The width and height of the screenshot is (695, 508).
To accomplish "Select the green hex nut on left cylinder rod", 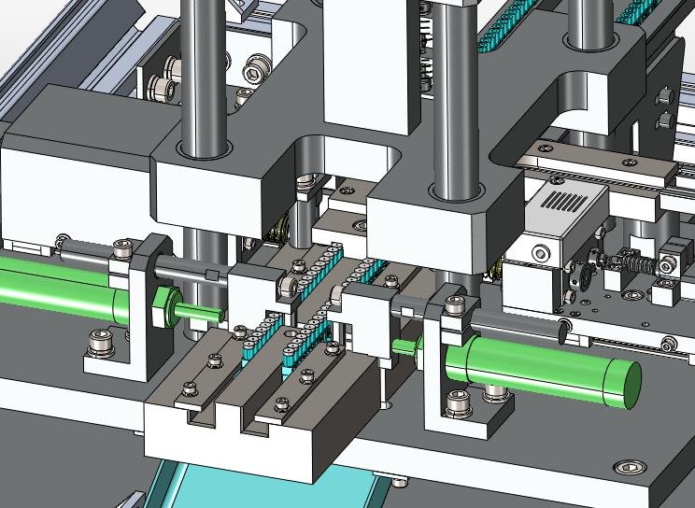I will pyautogui.click(x=165, y=307).
